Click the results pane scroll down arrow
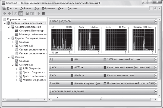The height and width of the screenshot is (108, 163). point(159,96)
